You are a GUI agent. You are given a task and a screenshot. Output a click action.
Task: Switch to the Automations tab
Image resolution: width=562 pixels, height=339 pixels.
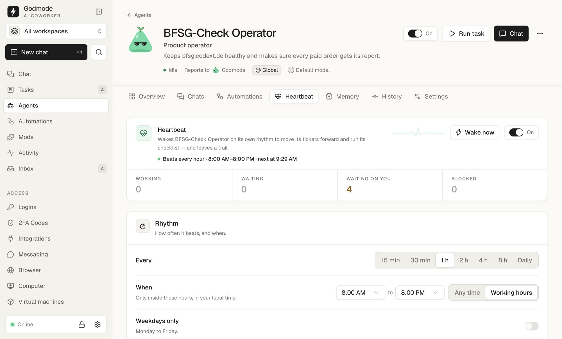(x=239, y=96)
